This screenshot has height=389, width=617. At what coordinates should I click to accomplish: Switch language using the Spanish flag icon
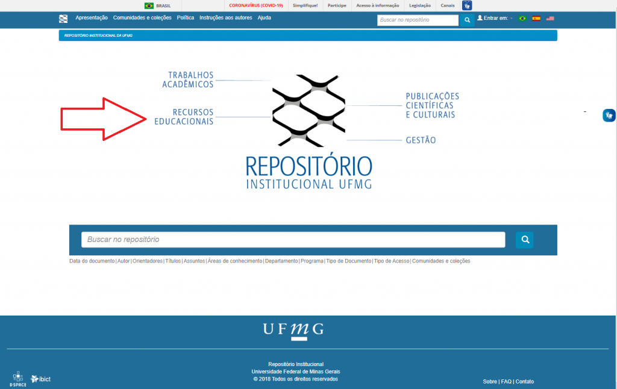click(x=536, y=19)
